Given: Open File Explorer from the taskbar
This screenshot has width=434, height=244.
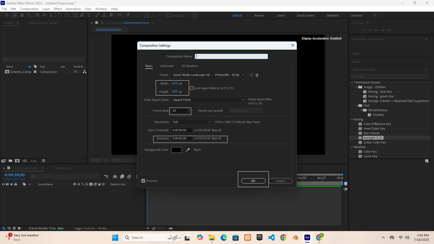Looking at the screenshot, I should (212, 237).
